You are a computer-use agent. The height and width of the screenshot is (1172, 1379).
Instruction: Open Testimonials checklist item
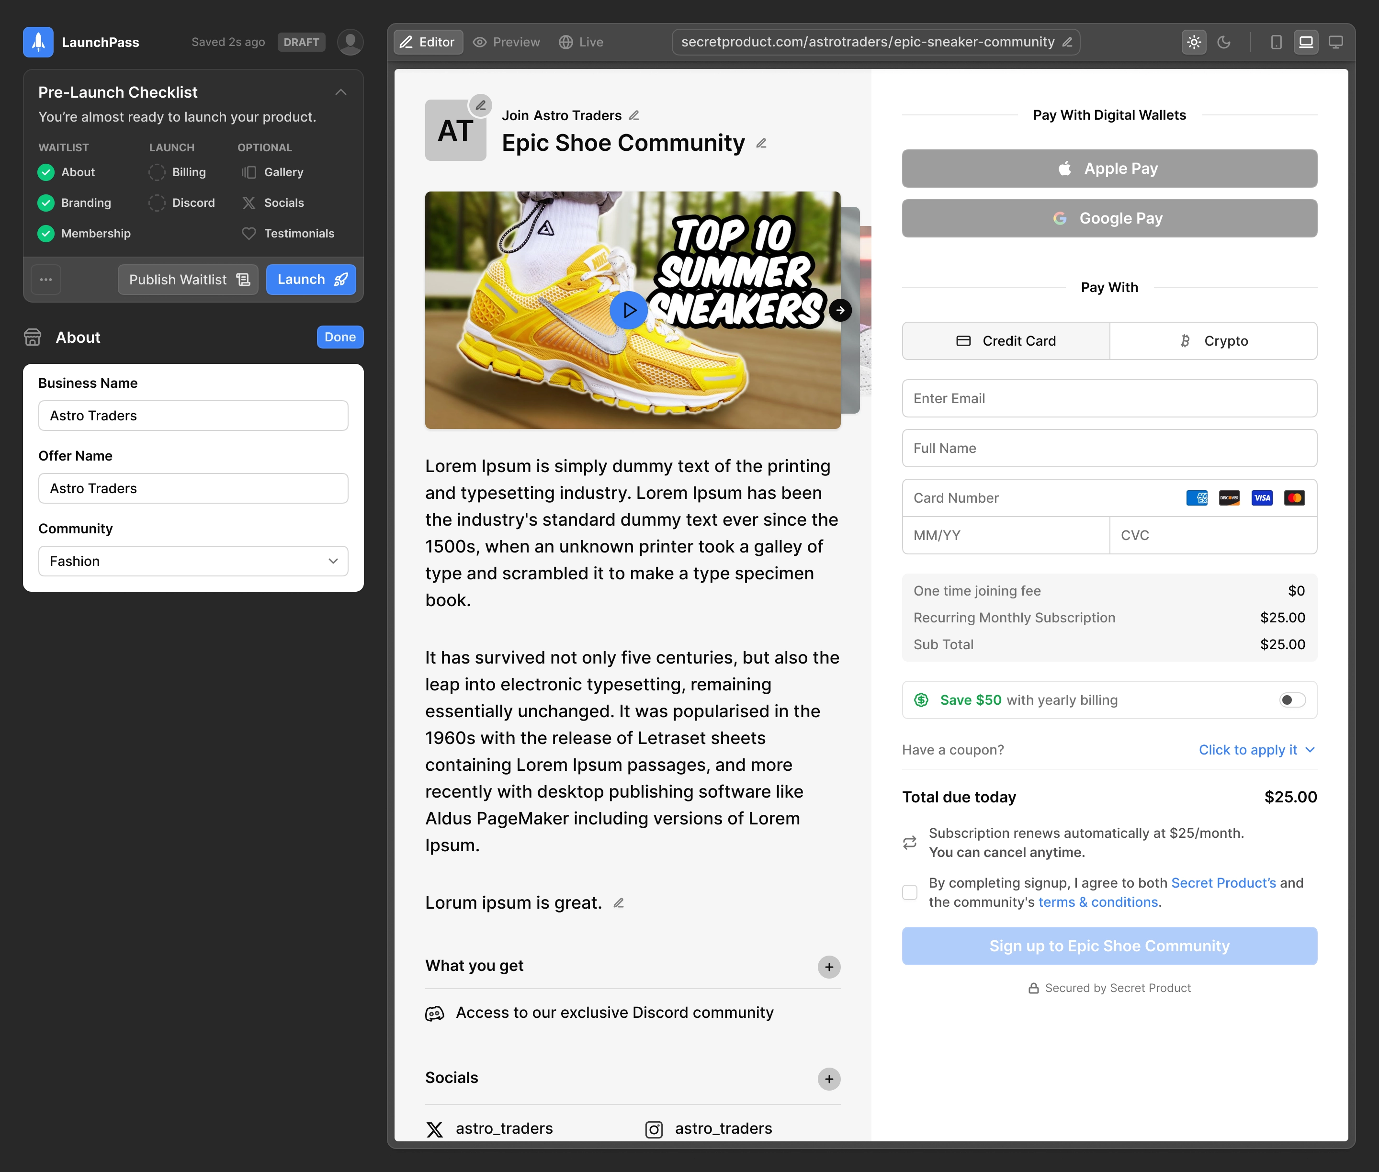pos(288,233)
